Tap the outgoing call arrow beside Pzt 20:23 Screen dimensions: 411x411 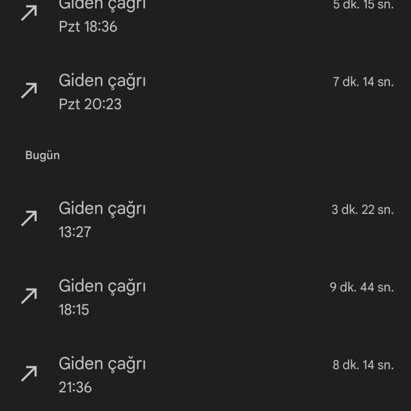click(x=29, y=90)
